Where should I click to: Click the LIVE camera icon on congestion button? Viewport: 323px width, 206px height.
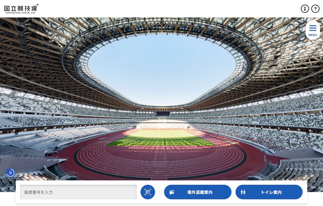pyautogui.click(x=172, y=192)
